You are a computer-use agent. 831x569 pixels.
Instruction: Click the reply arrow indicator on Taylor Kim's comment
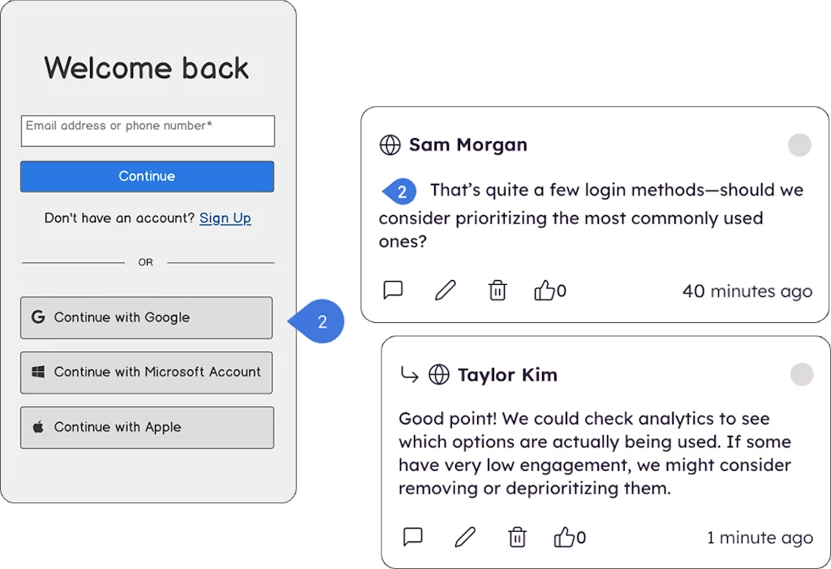click(x=410, y=374)
